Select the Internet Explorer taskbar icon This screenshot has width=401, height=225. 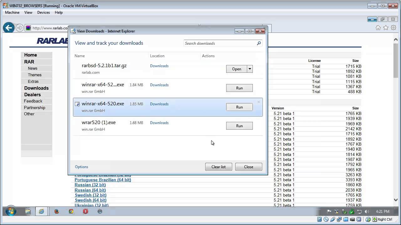pos(41,212)
